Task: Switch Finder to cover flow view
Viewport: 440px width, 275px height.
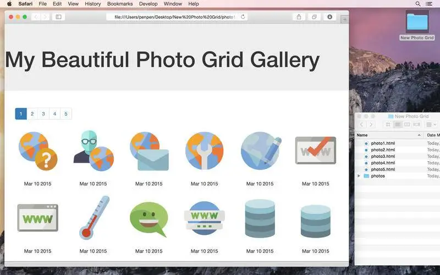Action: pos(416,124)
